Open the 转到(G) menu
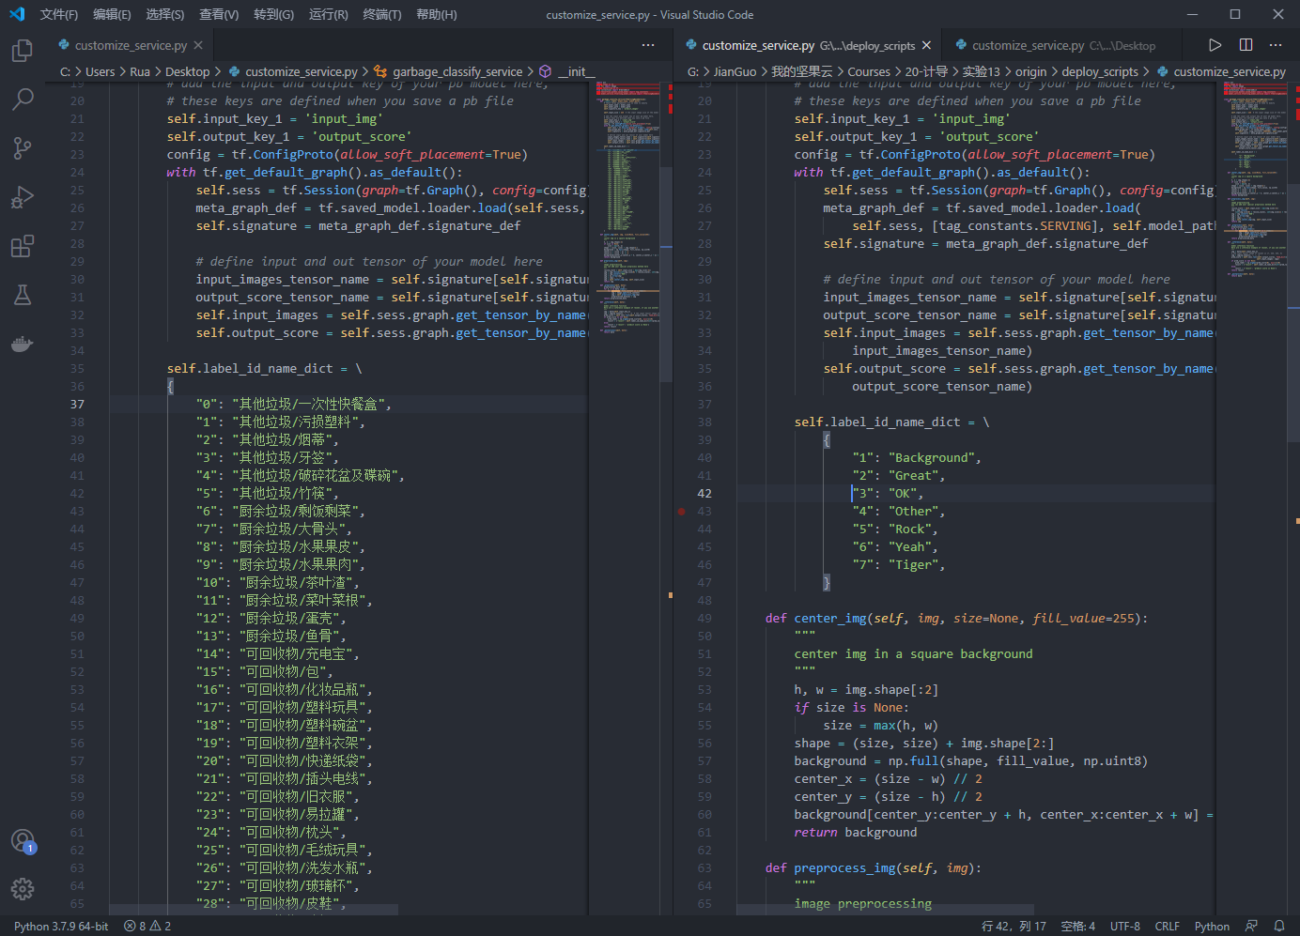Image resolution: width=1300 pixels, height=936 pixels. (273, 14)
